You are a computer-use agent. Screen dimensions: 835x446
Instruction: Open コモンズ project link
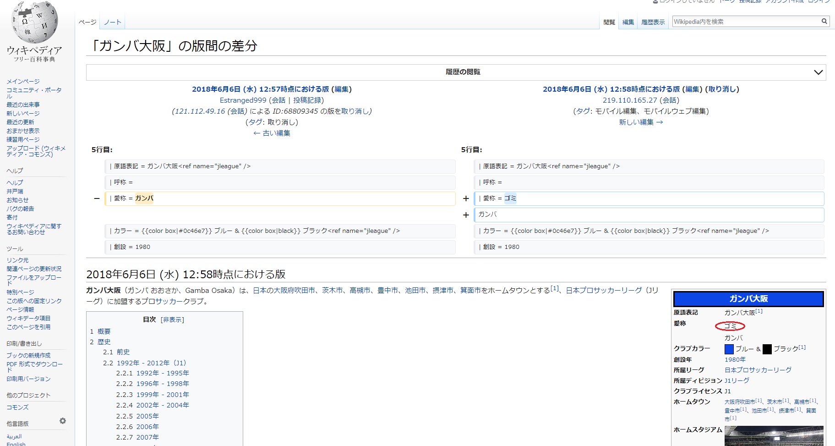click(17, 407)
